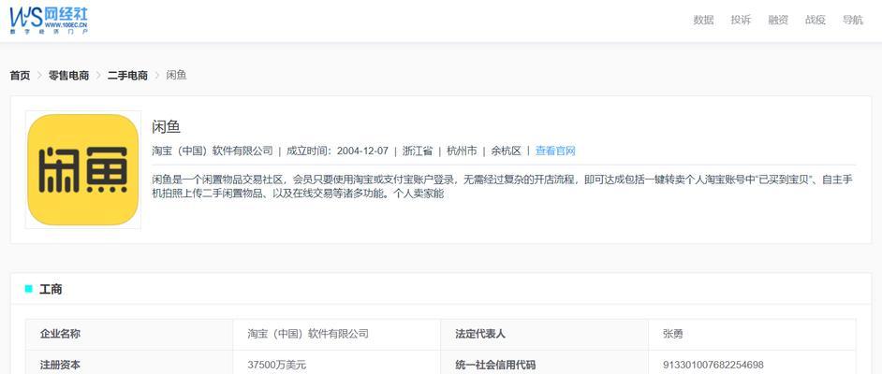Click the credit code 913301007682254698
This screenshot has width=882, height=374.
713,365
